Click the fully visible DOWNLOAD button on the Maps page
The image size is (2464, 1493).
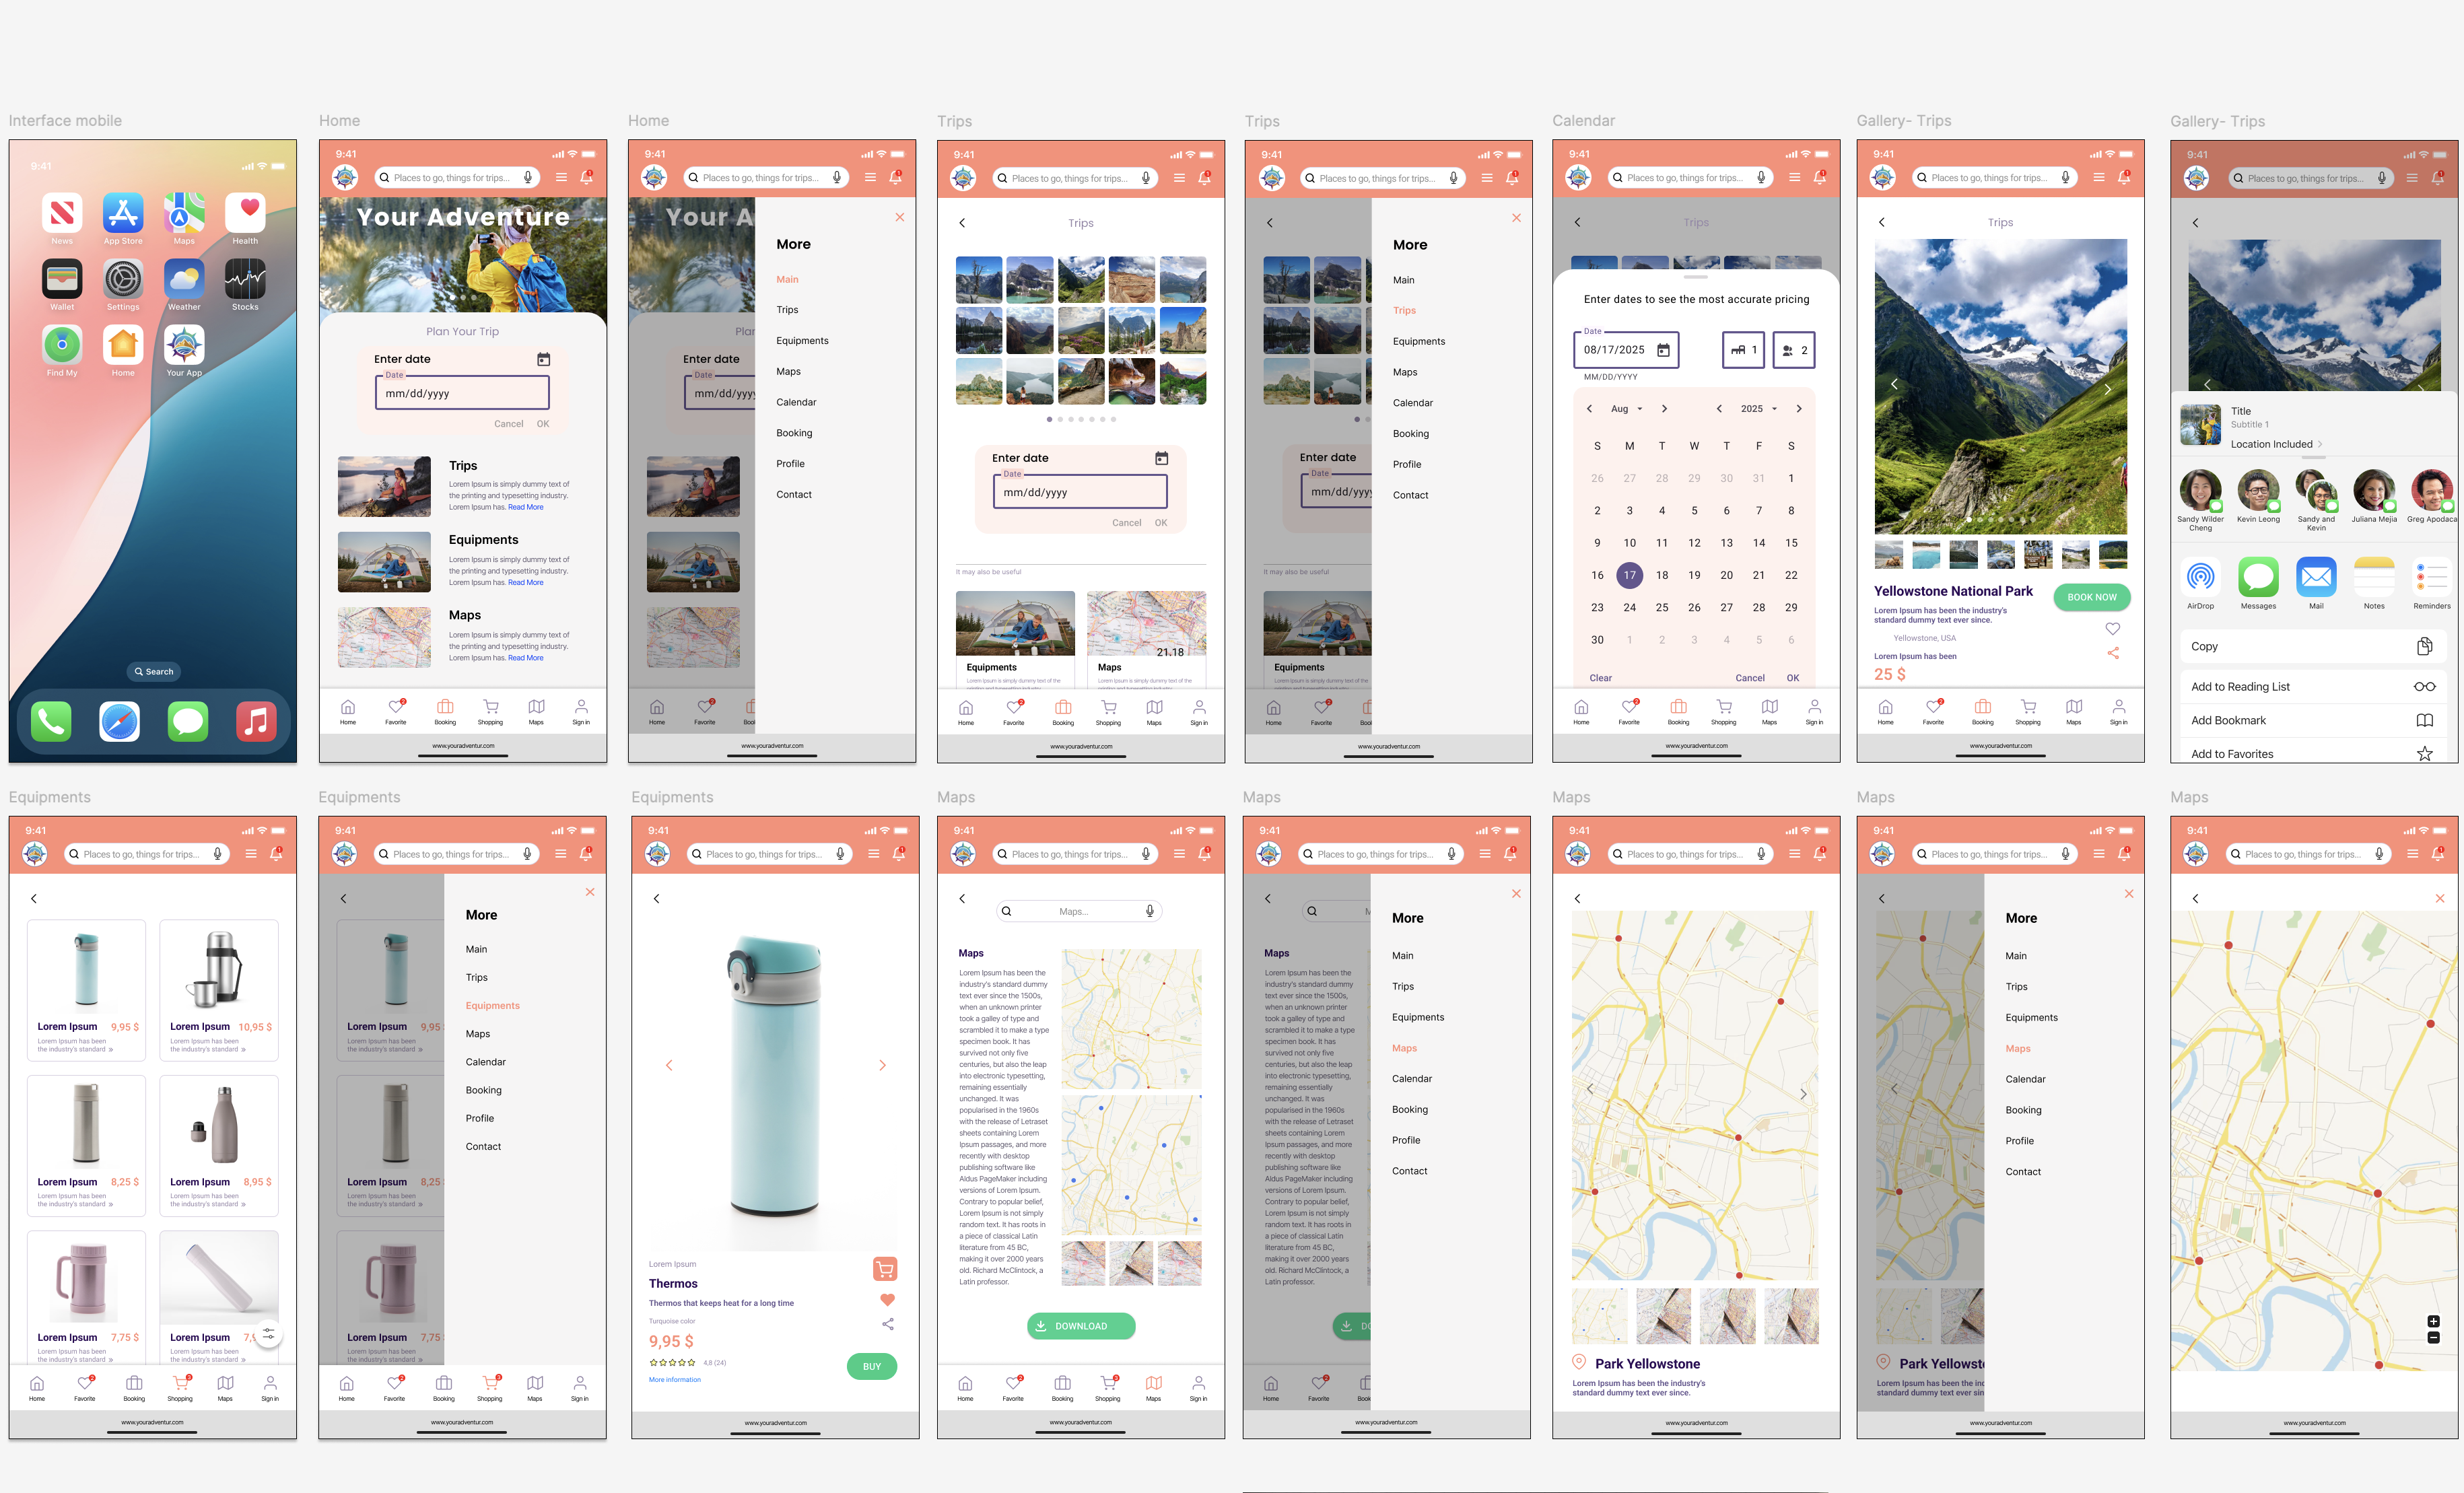[x=1081, y=1326]
